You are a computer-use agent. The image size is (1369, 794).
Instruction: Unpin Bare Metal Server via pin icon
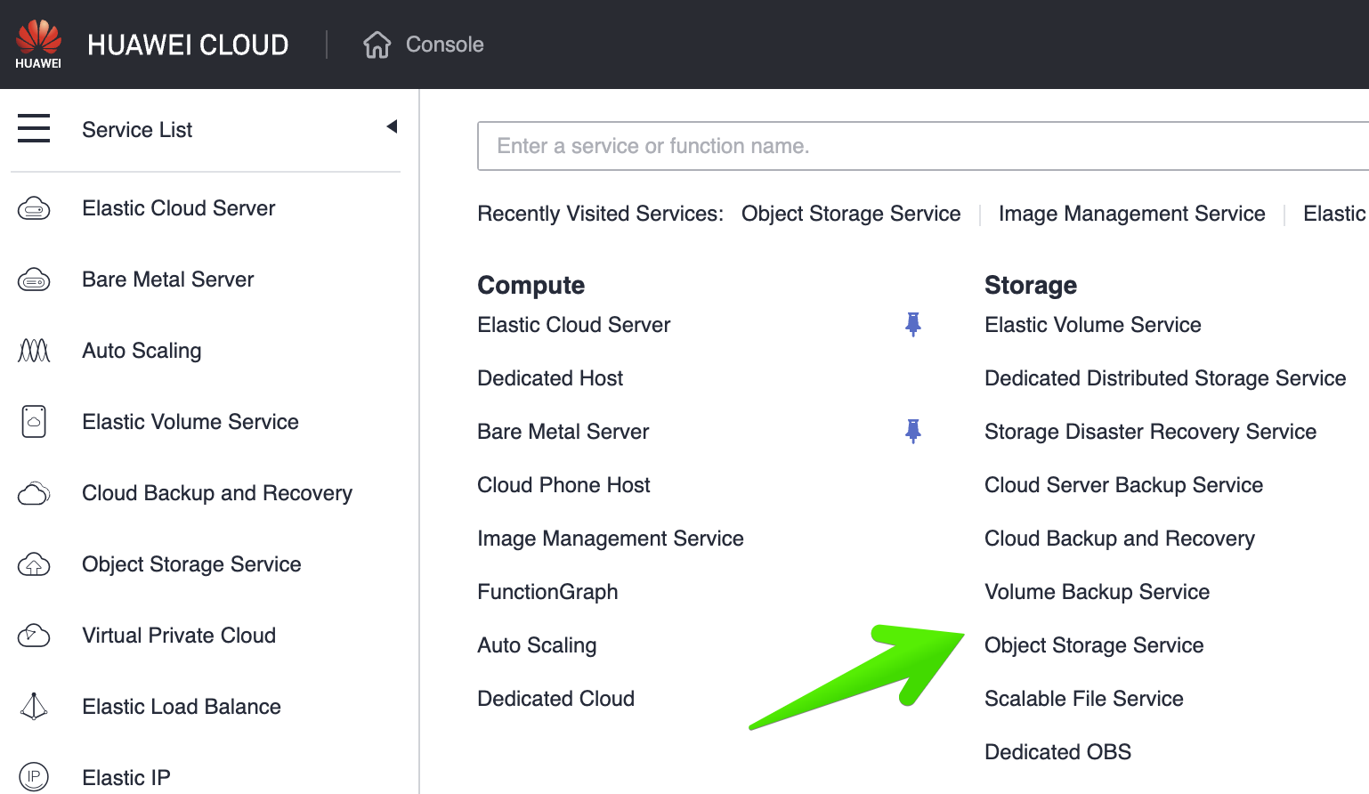pyautogui.click(x=913, y=431)
